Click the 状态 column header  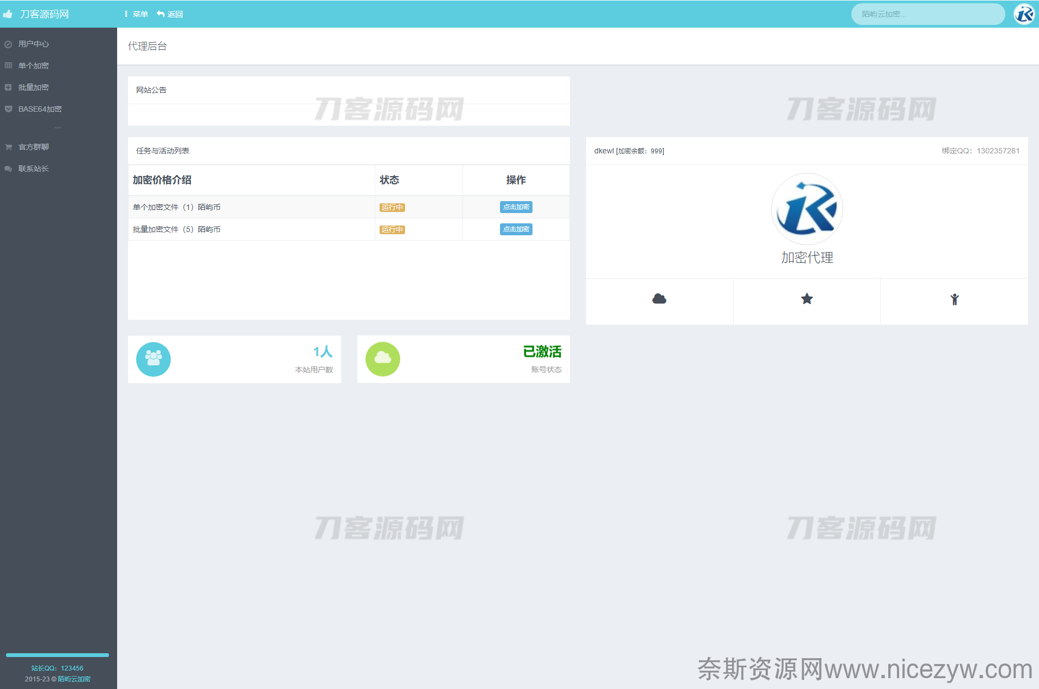point(389,180)
